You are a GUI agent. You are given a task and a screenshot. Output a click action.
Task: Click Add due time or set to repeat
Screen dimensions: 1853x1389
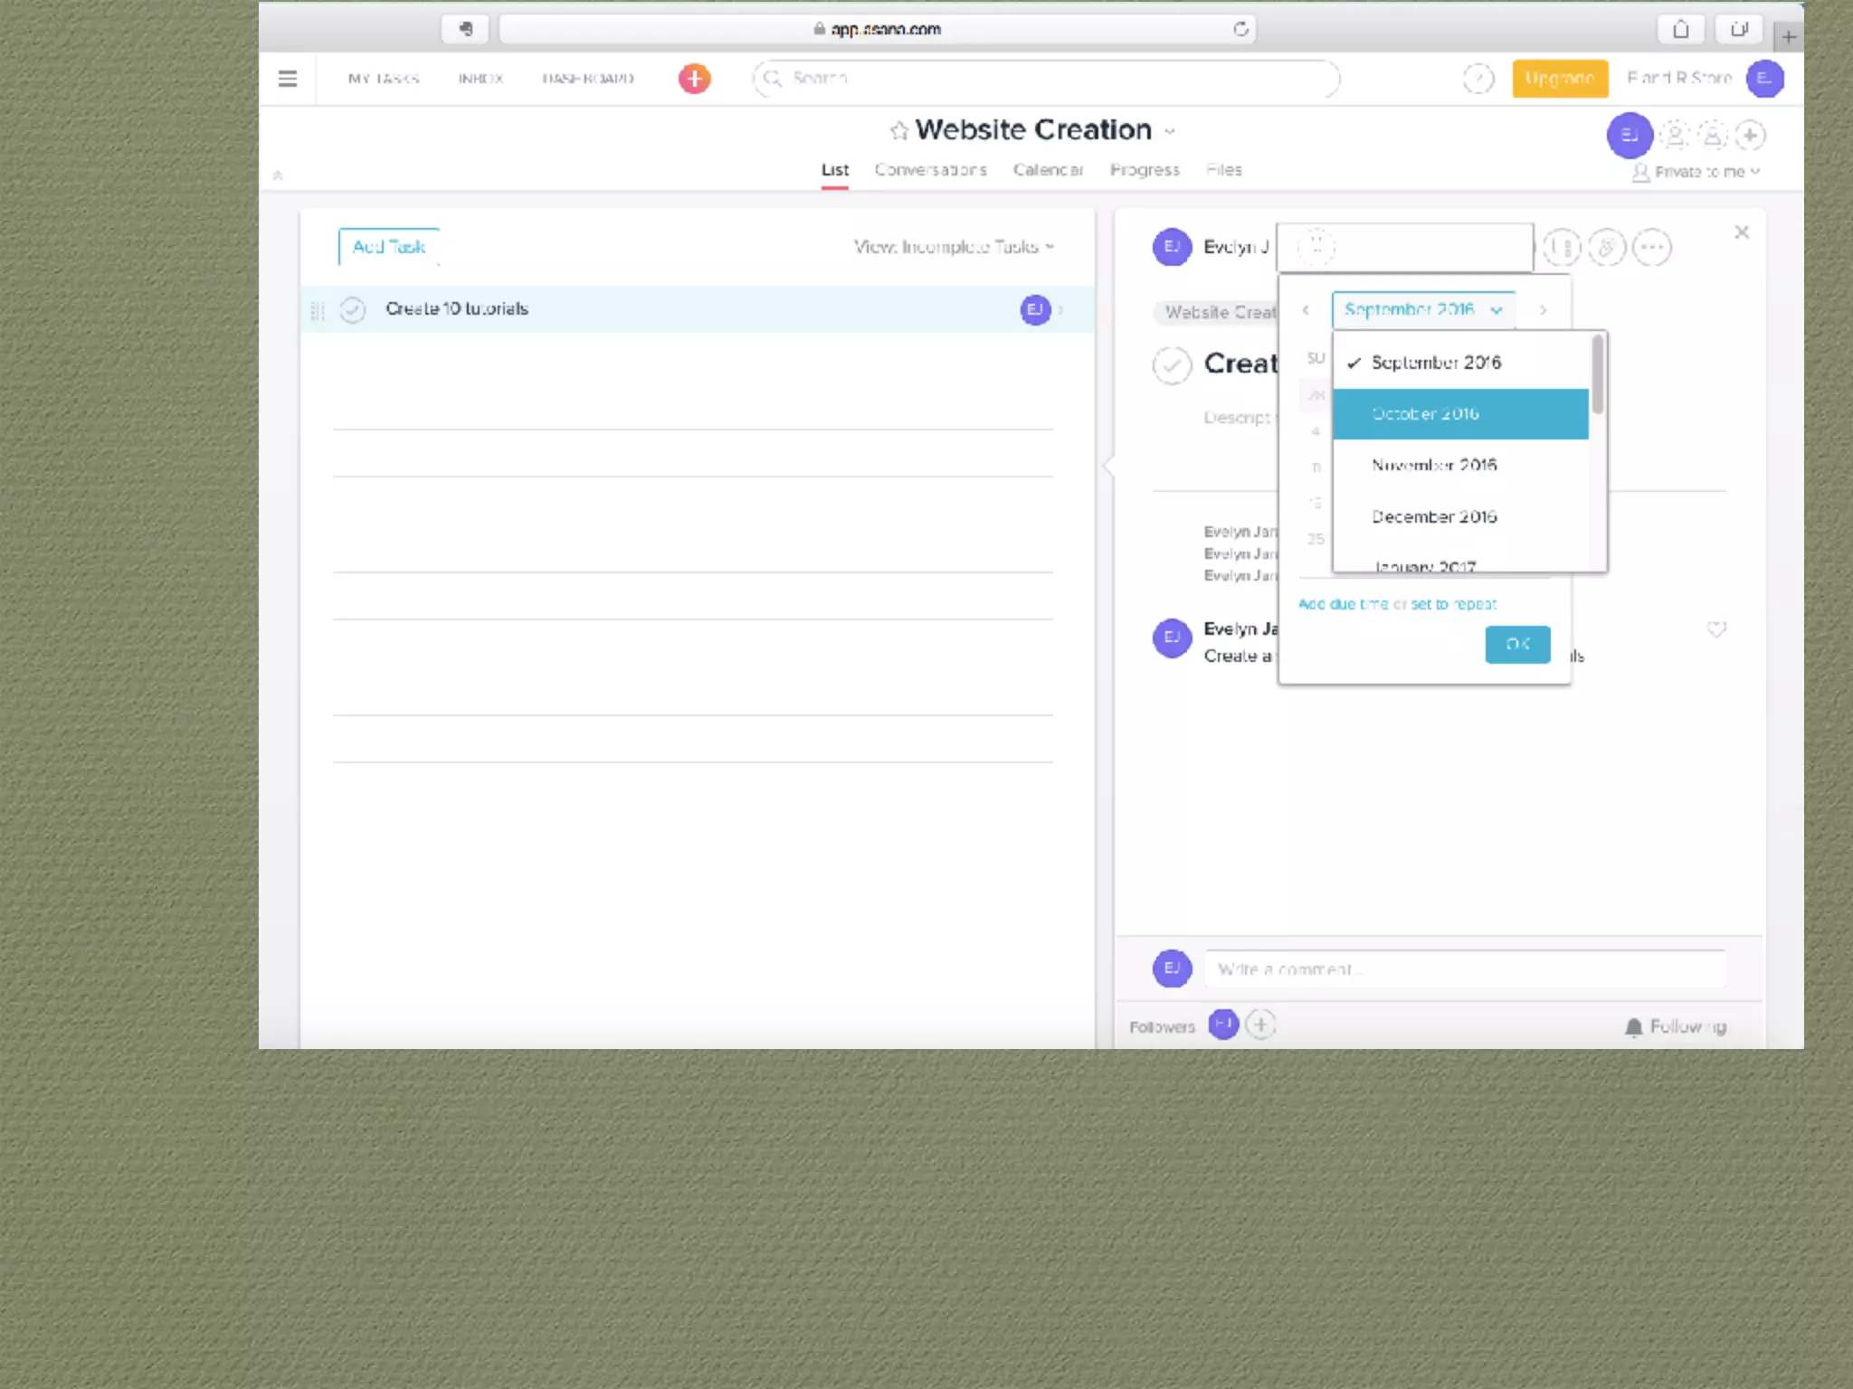(1397, 604)
